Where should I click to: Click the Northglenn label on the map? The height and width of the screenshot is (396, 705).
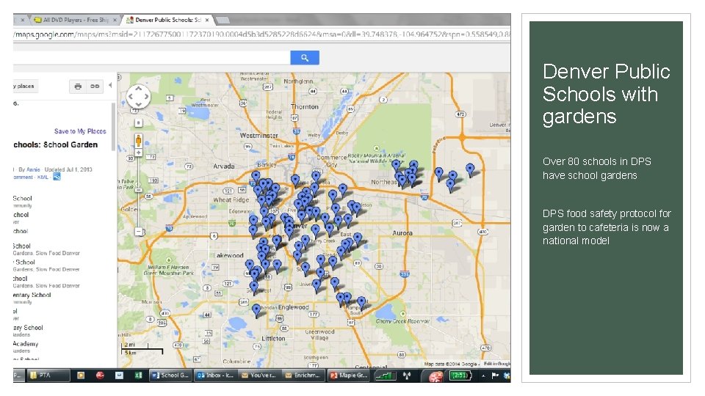(x=298, y=81)
